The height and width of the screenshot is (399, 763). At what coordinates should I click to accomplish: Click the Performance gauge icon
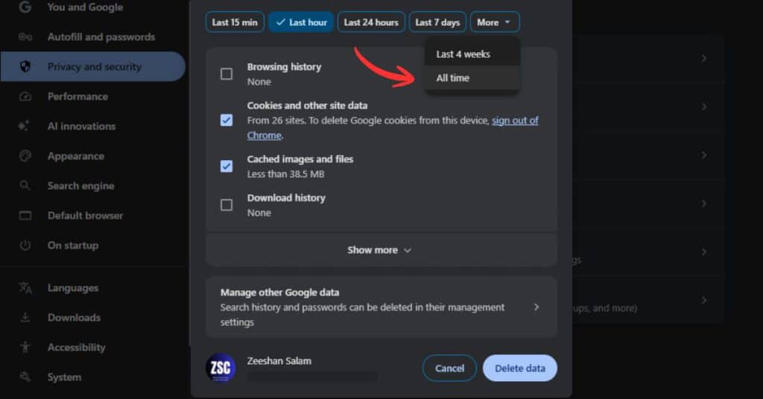(x=25, y=97)
